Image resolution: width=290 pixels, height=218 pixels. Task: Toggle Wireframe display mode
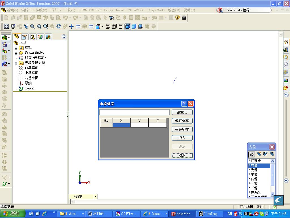(108, 26)
